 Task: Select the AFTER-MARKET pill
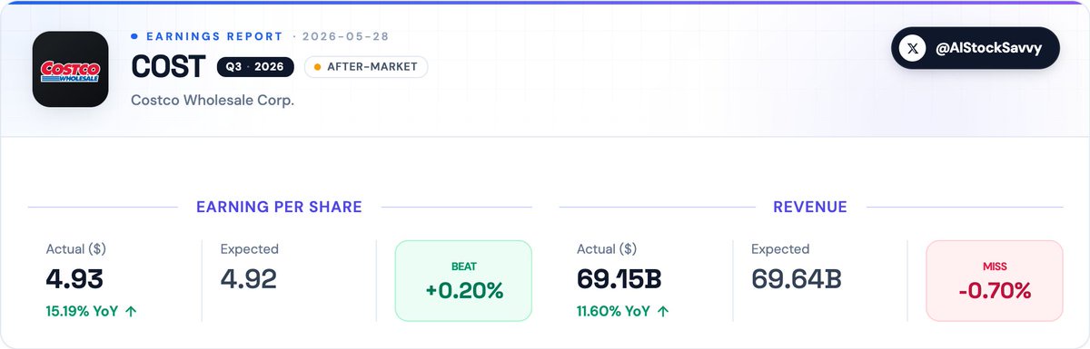click(x=366, y=67)
